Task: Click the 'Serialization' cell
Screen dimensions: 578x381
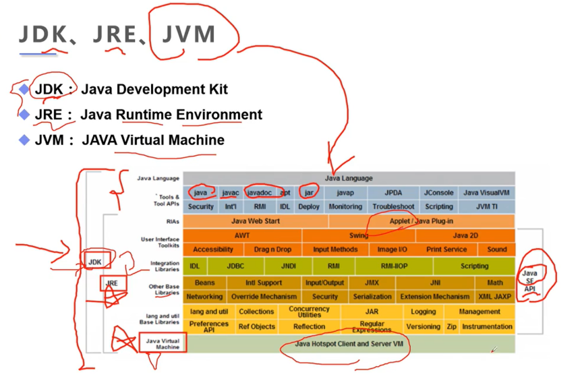Action: pos(372,297)
